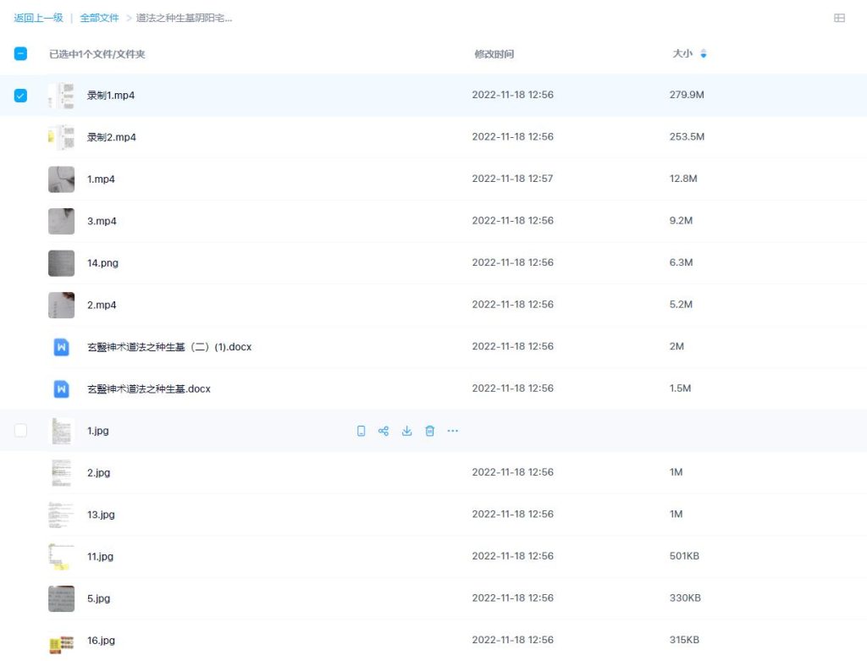Uncheck the checkbox for 录制1.mp4
Screen dimensions: 867x661
pyautogui.click(x=21, y=96)
